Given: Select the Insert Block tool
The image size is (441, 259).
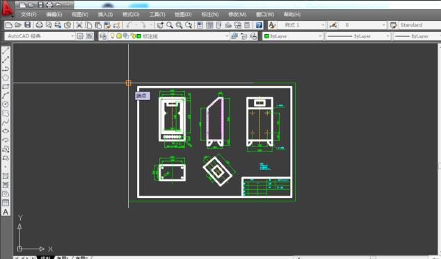Looking at the screenshot, I should [x=6, y=149].
